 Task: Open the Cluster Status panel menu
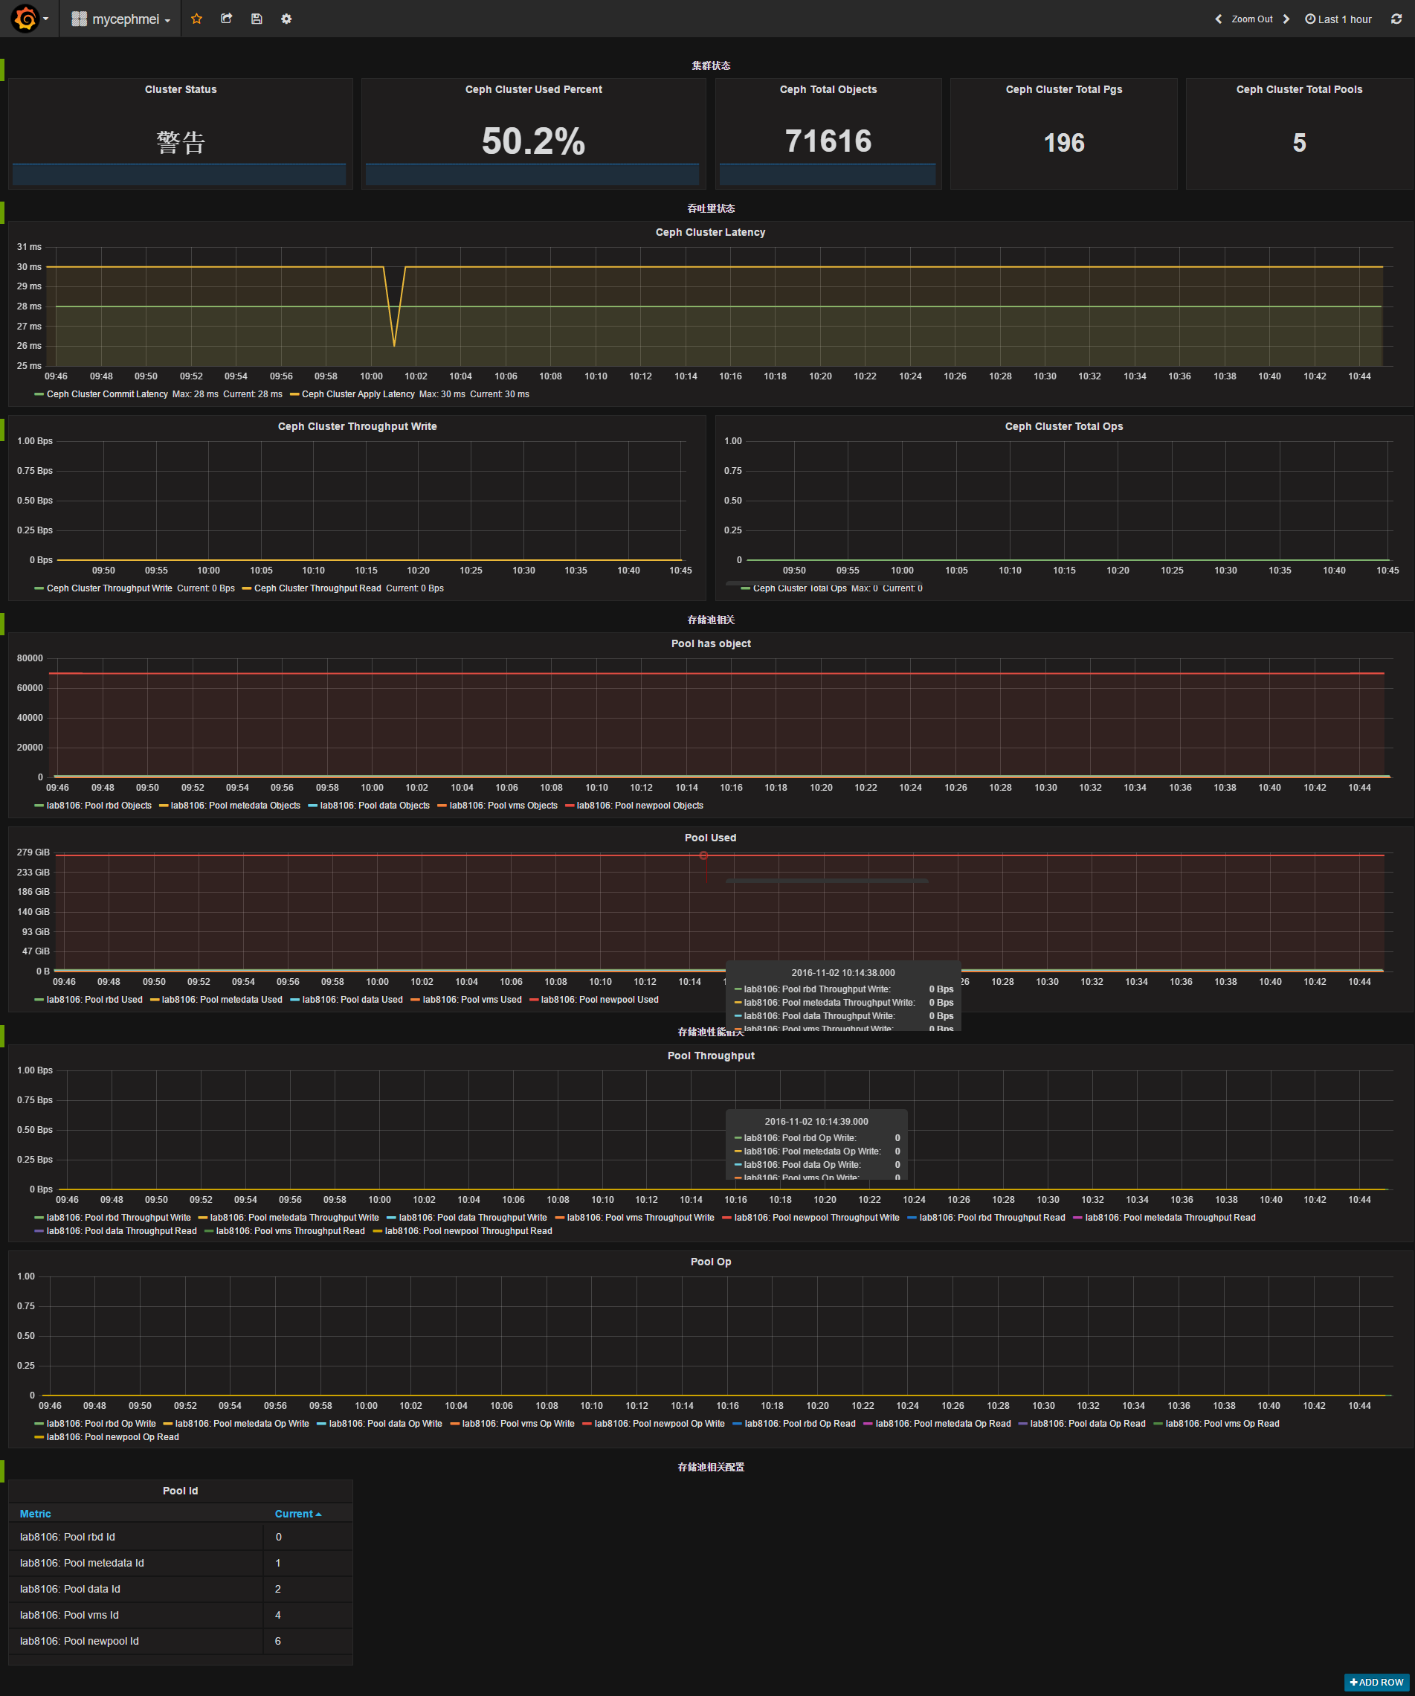coord(181,90)
